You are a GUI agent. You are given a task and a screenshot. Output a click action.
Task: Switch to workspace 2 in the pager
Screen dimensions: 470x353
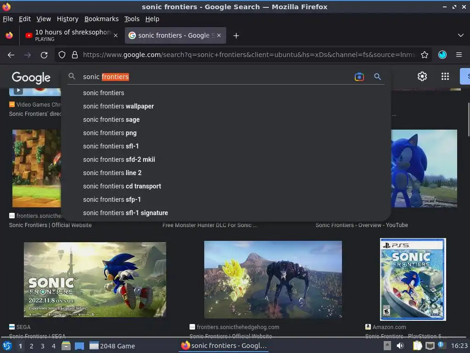[x=32, y=346]
